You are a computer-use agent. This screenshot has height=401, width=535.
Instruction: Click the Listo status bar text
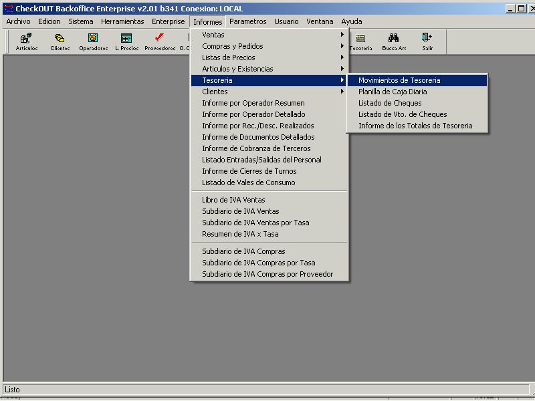(12, 390)
